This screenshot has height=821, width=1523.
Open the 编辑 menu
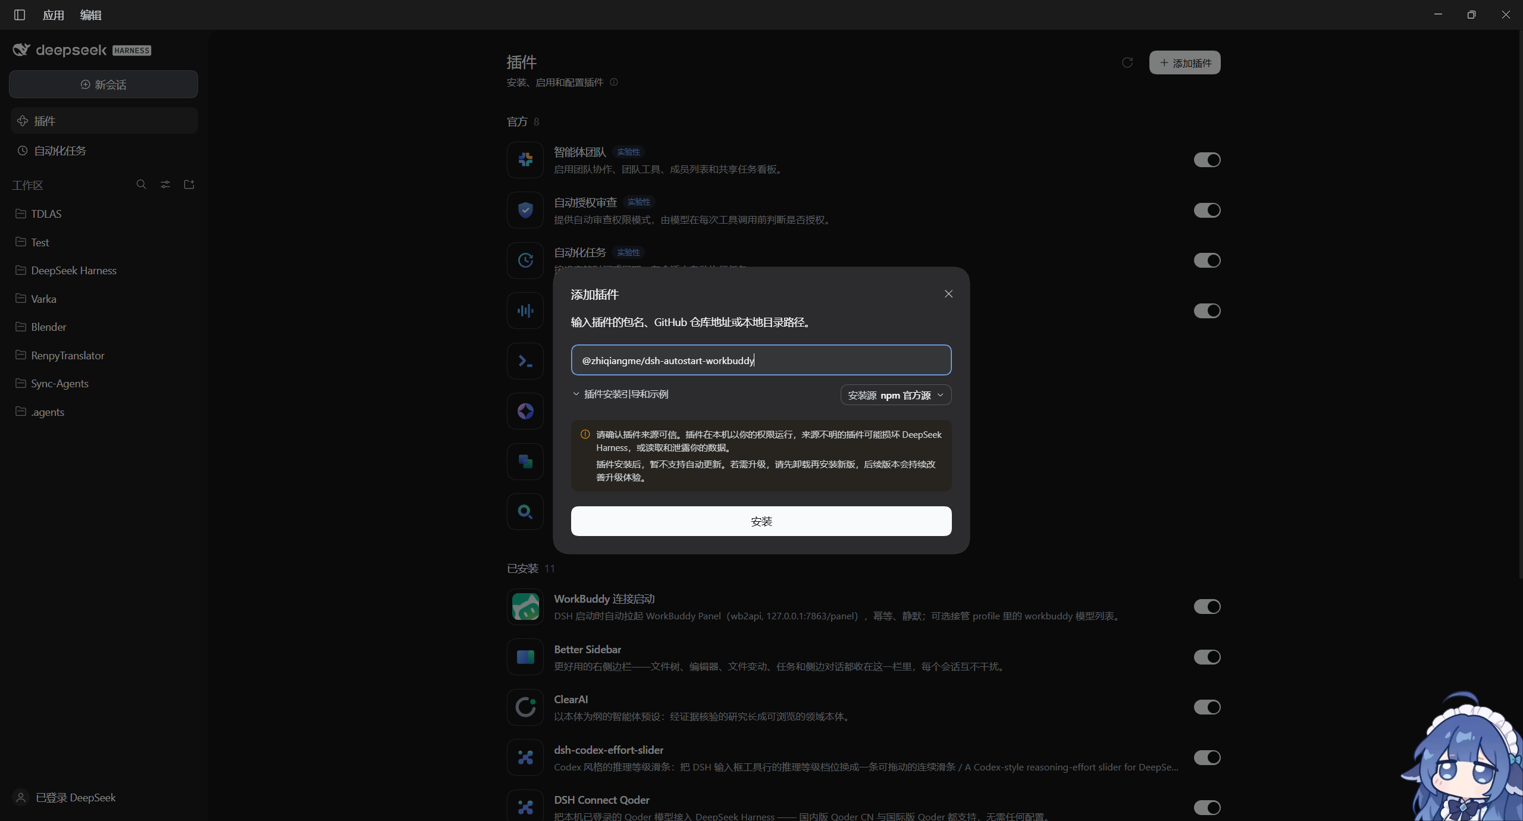[x=91, y=15]
